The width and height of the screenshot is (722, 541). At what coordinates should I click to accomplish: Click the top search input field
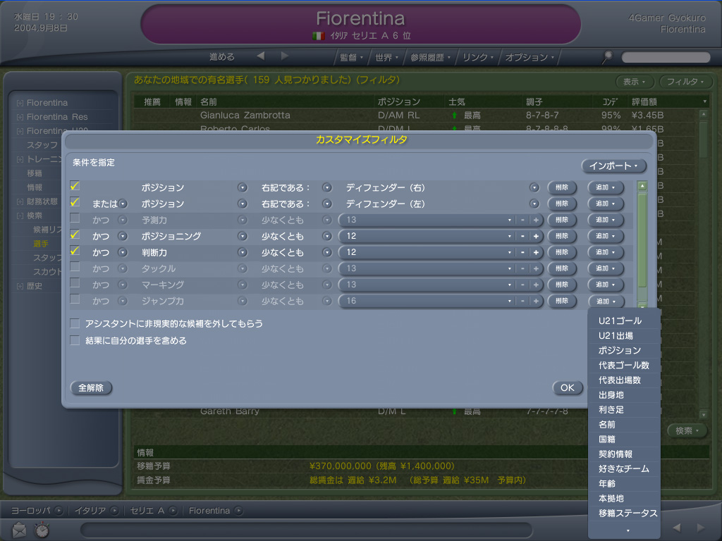666,57
